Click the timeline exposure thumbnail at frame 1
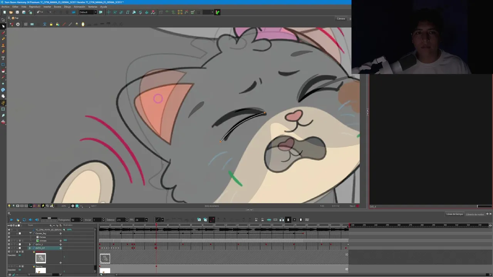The width and height of the screenshot is (493, 277). coord(105,259)
